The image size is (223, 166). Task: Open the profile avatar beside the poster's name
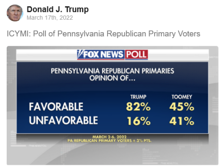15,13
